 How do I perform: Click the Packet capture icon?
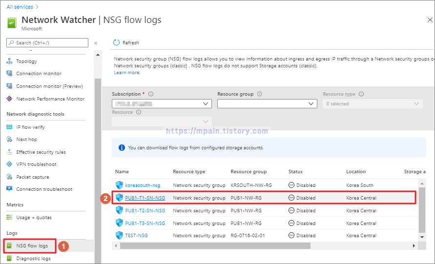[x=9, y=177]
